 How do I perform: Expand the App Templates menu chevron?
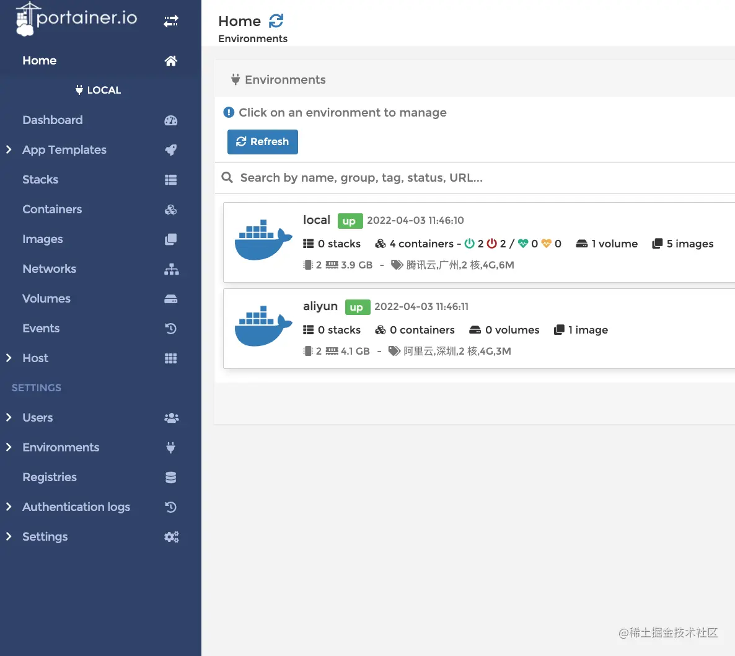[9, 149]
